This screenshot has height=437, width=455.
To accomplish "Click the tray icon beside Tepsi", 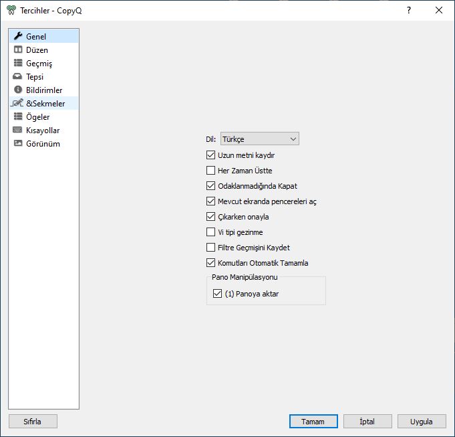I will [x=17, y=76].
